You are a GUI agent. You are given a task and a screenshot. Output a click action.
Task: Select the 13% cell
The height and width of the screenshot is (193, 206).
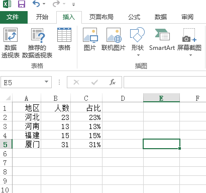pos(86,126)
